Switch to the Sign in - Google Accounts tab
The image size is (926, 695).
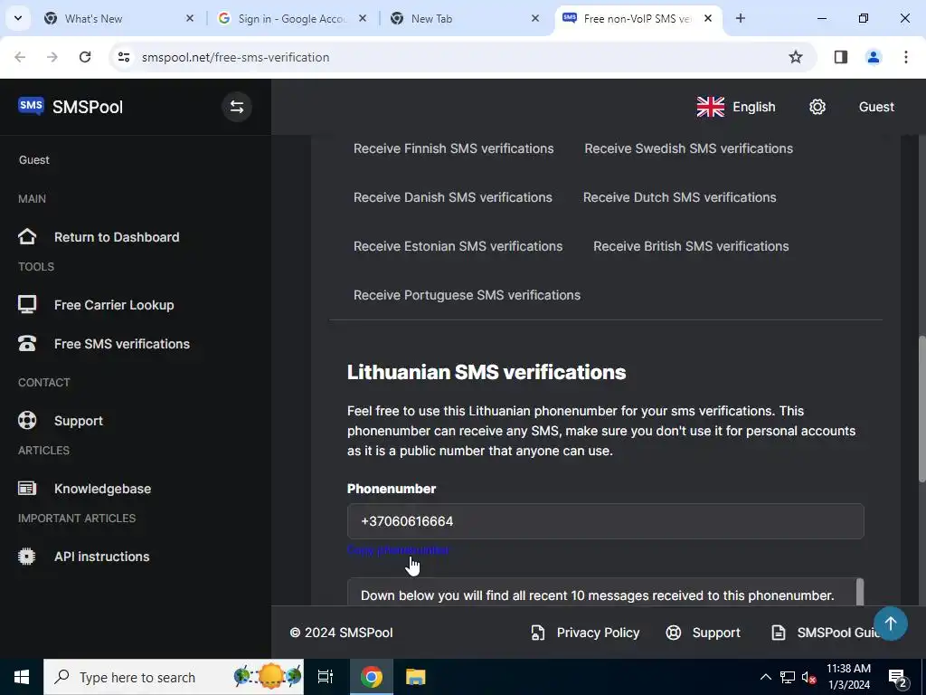click(292, 19)
